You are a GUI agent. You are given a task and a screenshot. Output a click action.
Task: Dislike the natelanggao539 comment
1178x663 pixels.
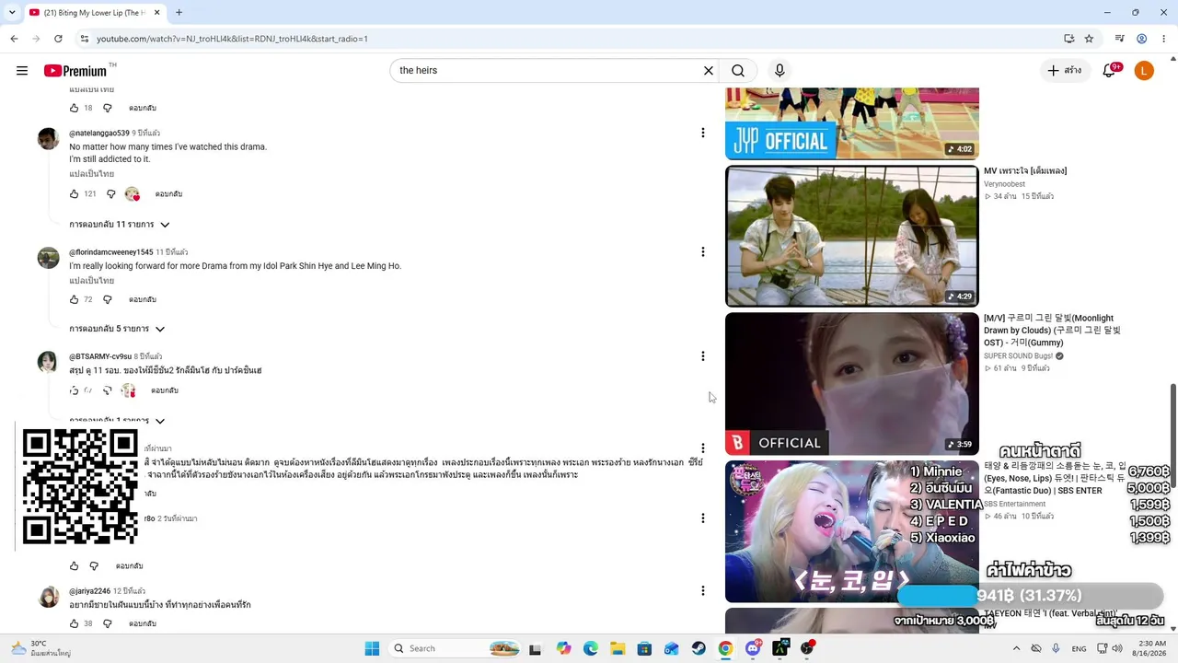[x=110, y=194]
